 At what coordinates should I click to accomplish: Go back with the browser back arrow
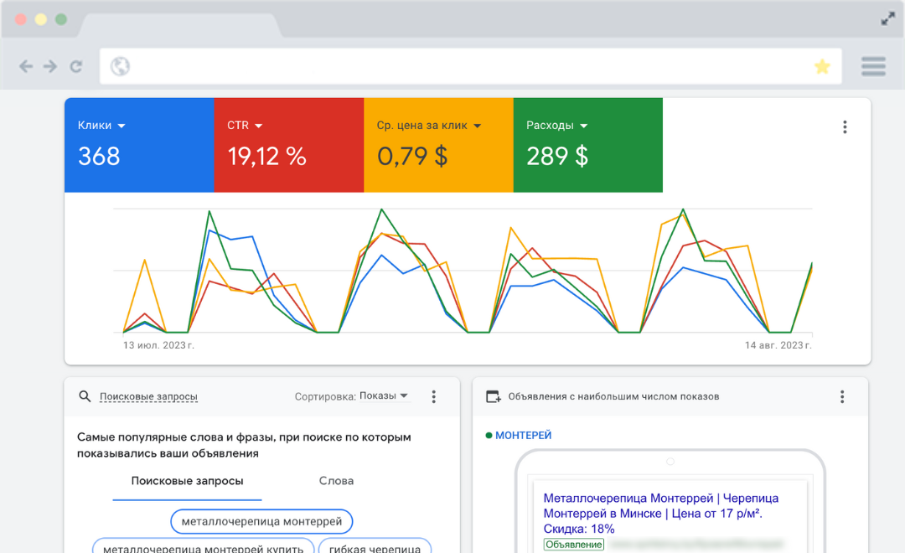[26, 66]
